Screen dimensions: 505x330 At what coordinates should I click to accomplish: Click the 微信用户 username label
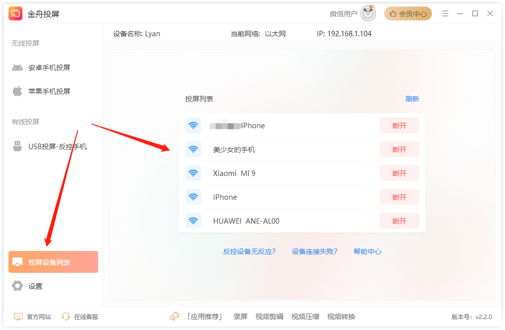[x=343, y=14]
